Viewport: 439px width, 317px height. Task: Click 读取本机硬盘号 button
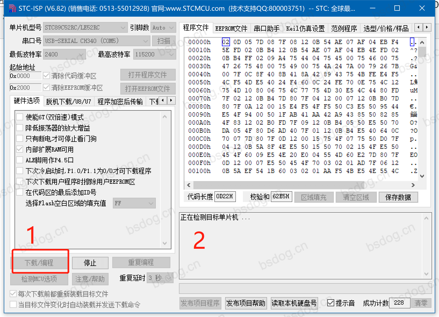click(x=294, y=303)
